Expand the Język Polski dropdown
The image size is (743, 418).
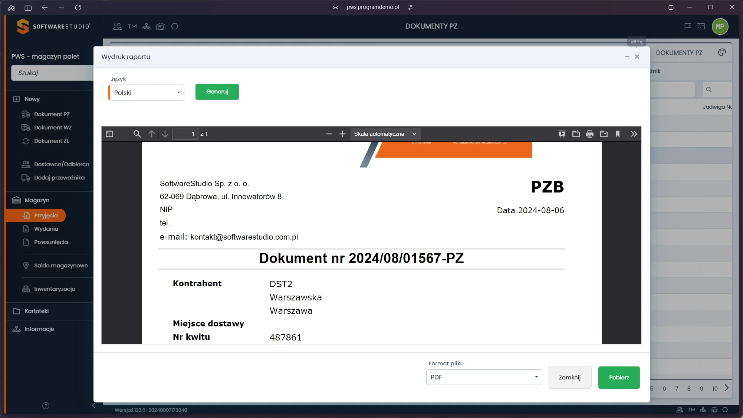click(146, 93)
